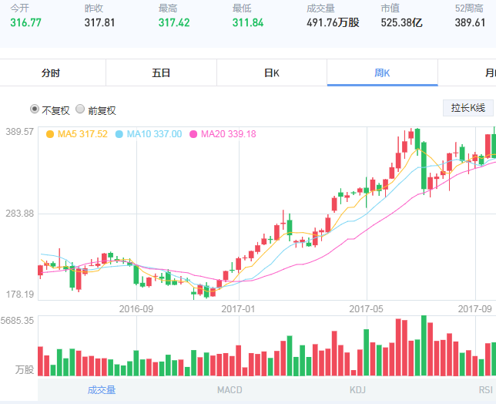Click the 178.19 price axis label
This screenshot has height=404, width=496.
(19, 295)
